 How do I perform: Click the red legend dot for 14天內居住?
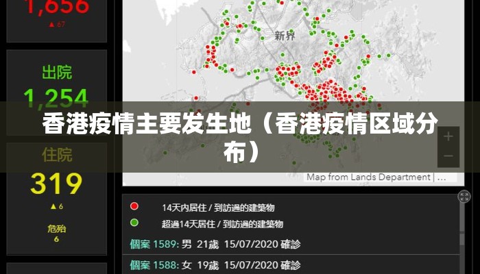pos(134,206)
